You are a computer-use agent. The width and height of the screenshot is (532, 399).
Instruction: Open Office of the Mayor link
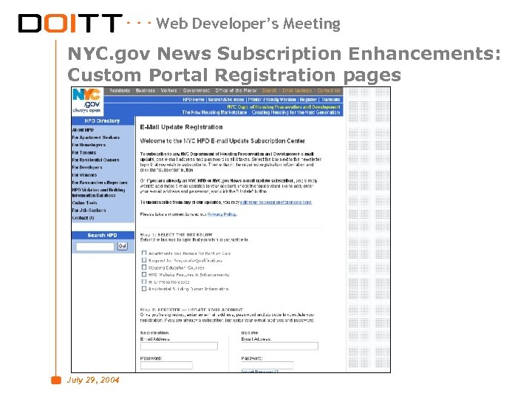point(236,91)
